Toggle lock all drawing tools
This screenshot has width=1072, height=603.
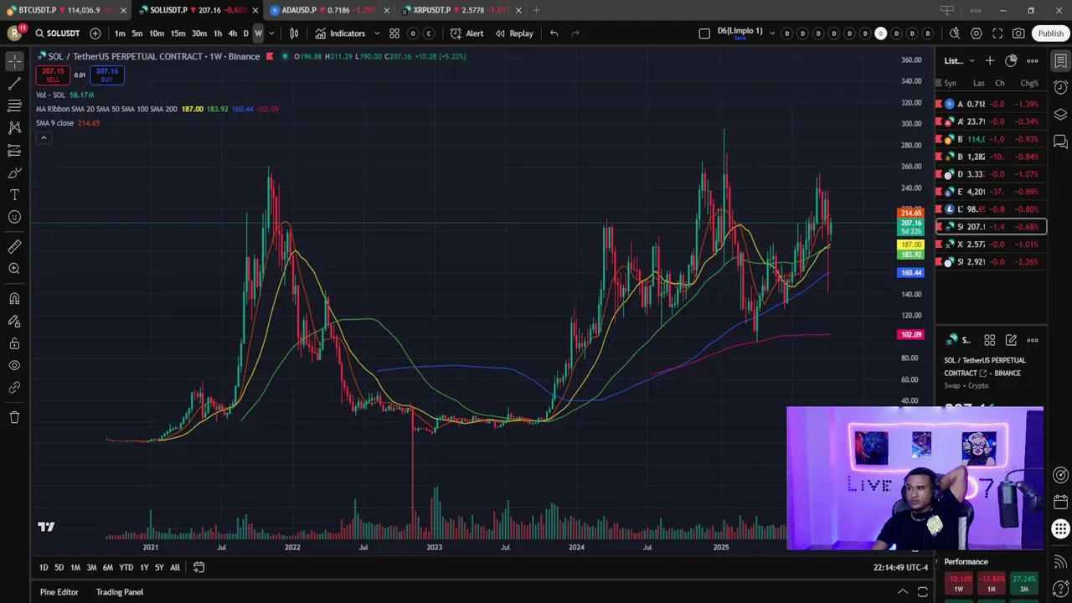14,343
